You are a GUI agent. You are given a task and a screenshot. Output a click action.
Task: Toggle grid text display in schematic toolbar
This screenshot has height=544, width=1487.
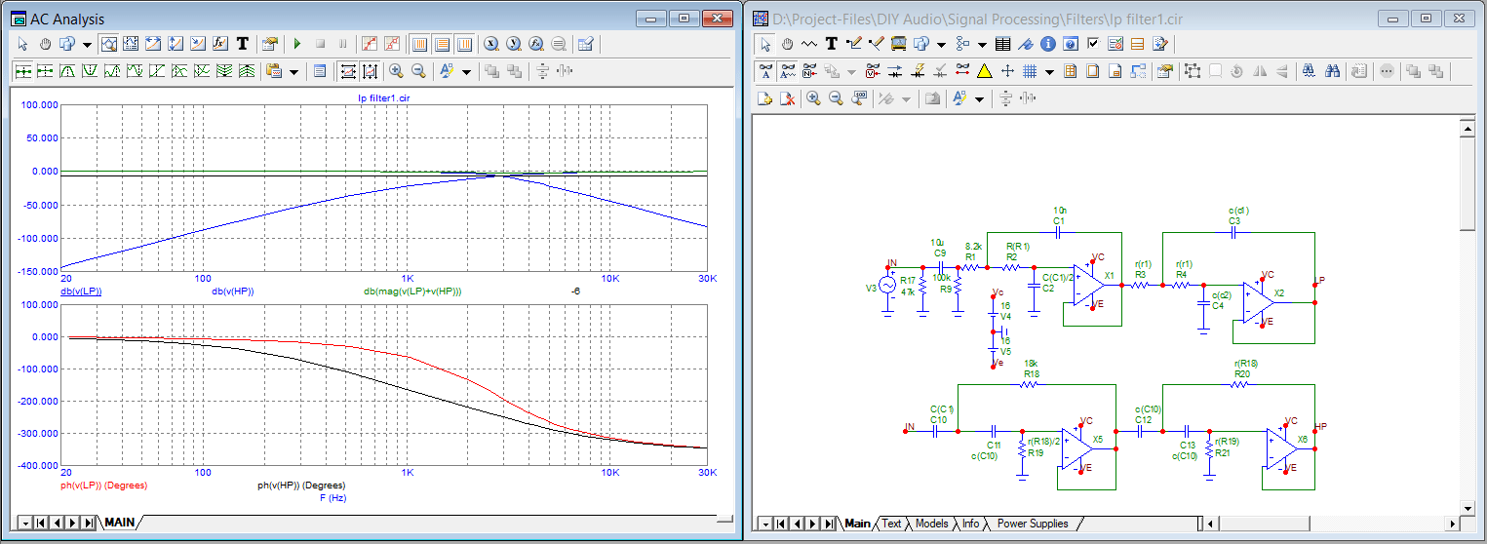(788, 71)
